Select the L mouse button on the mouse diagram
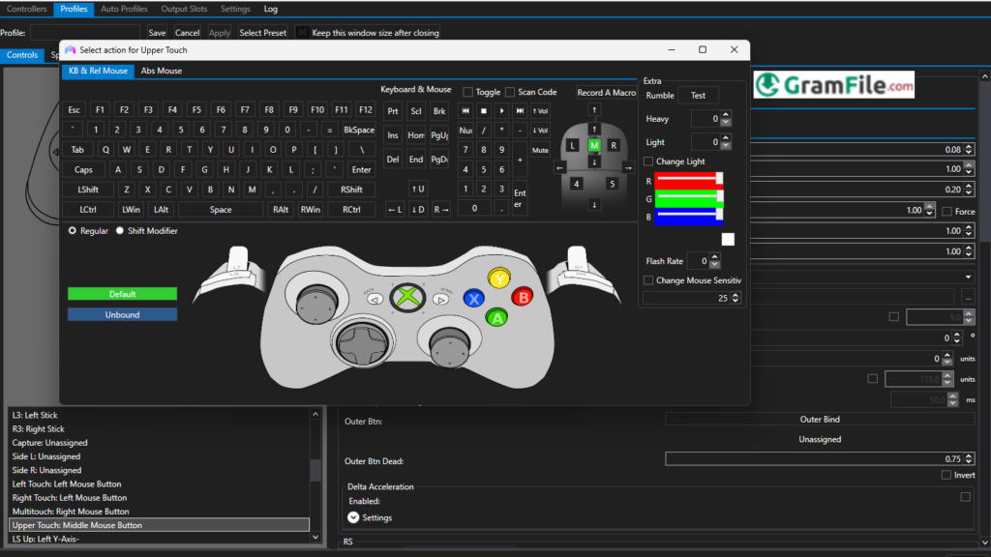 (573, 145)
